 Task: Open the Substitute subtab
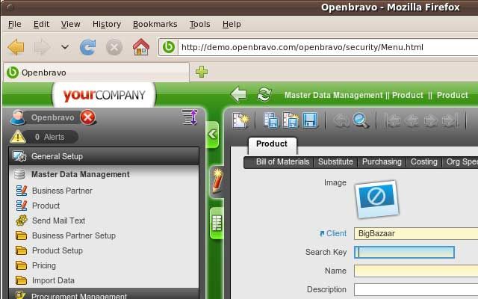pos(335,161)
